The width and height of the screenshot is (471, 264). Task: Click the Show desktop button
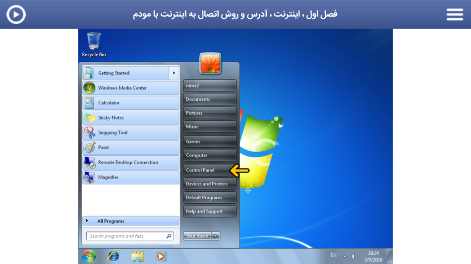[x=390, y=257]
